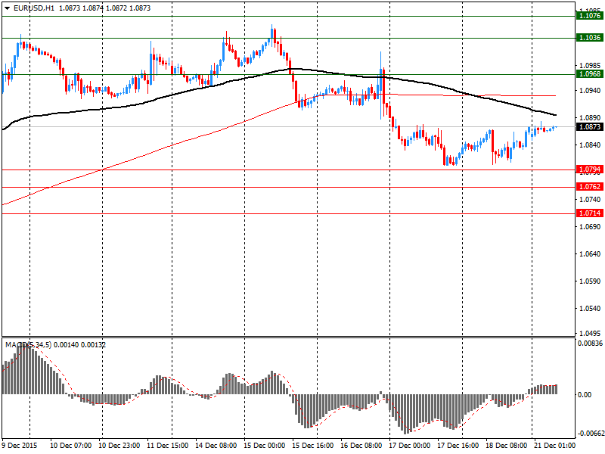Image resolution: width=605 pixels, height=454 pixels.
Task: Click the 14 Dec 08:00 time axis label
Action: pos(216,445)
